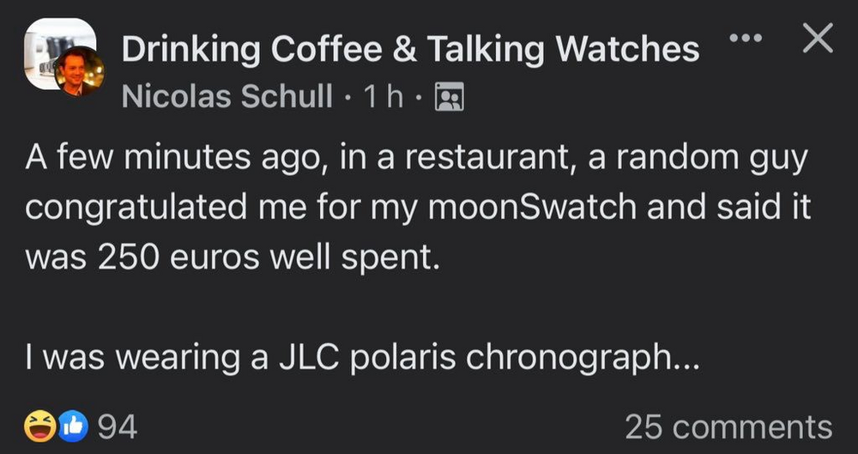Screen dimensions: 858x454
Task: Click the group privacy members icon
Action: (450, 98)
